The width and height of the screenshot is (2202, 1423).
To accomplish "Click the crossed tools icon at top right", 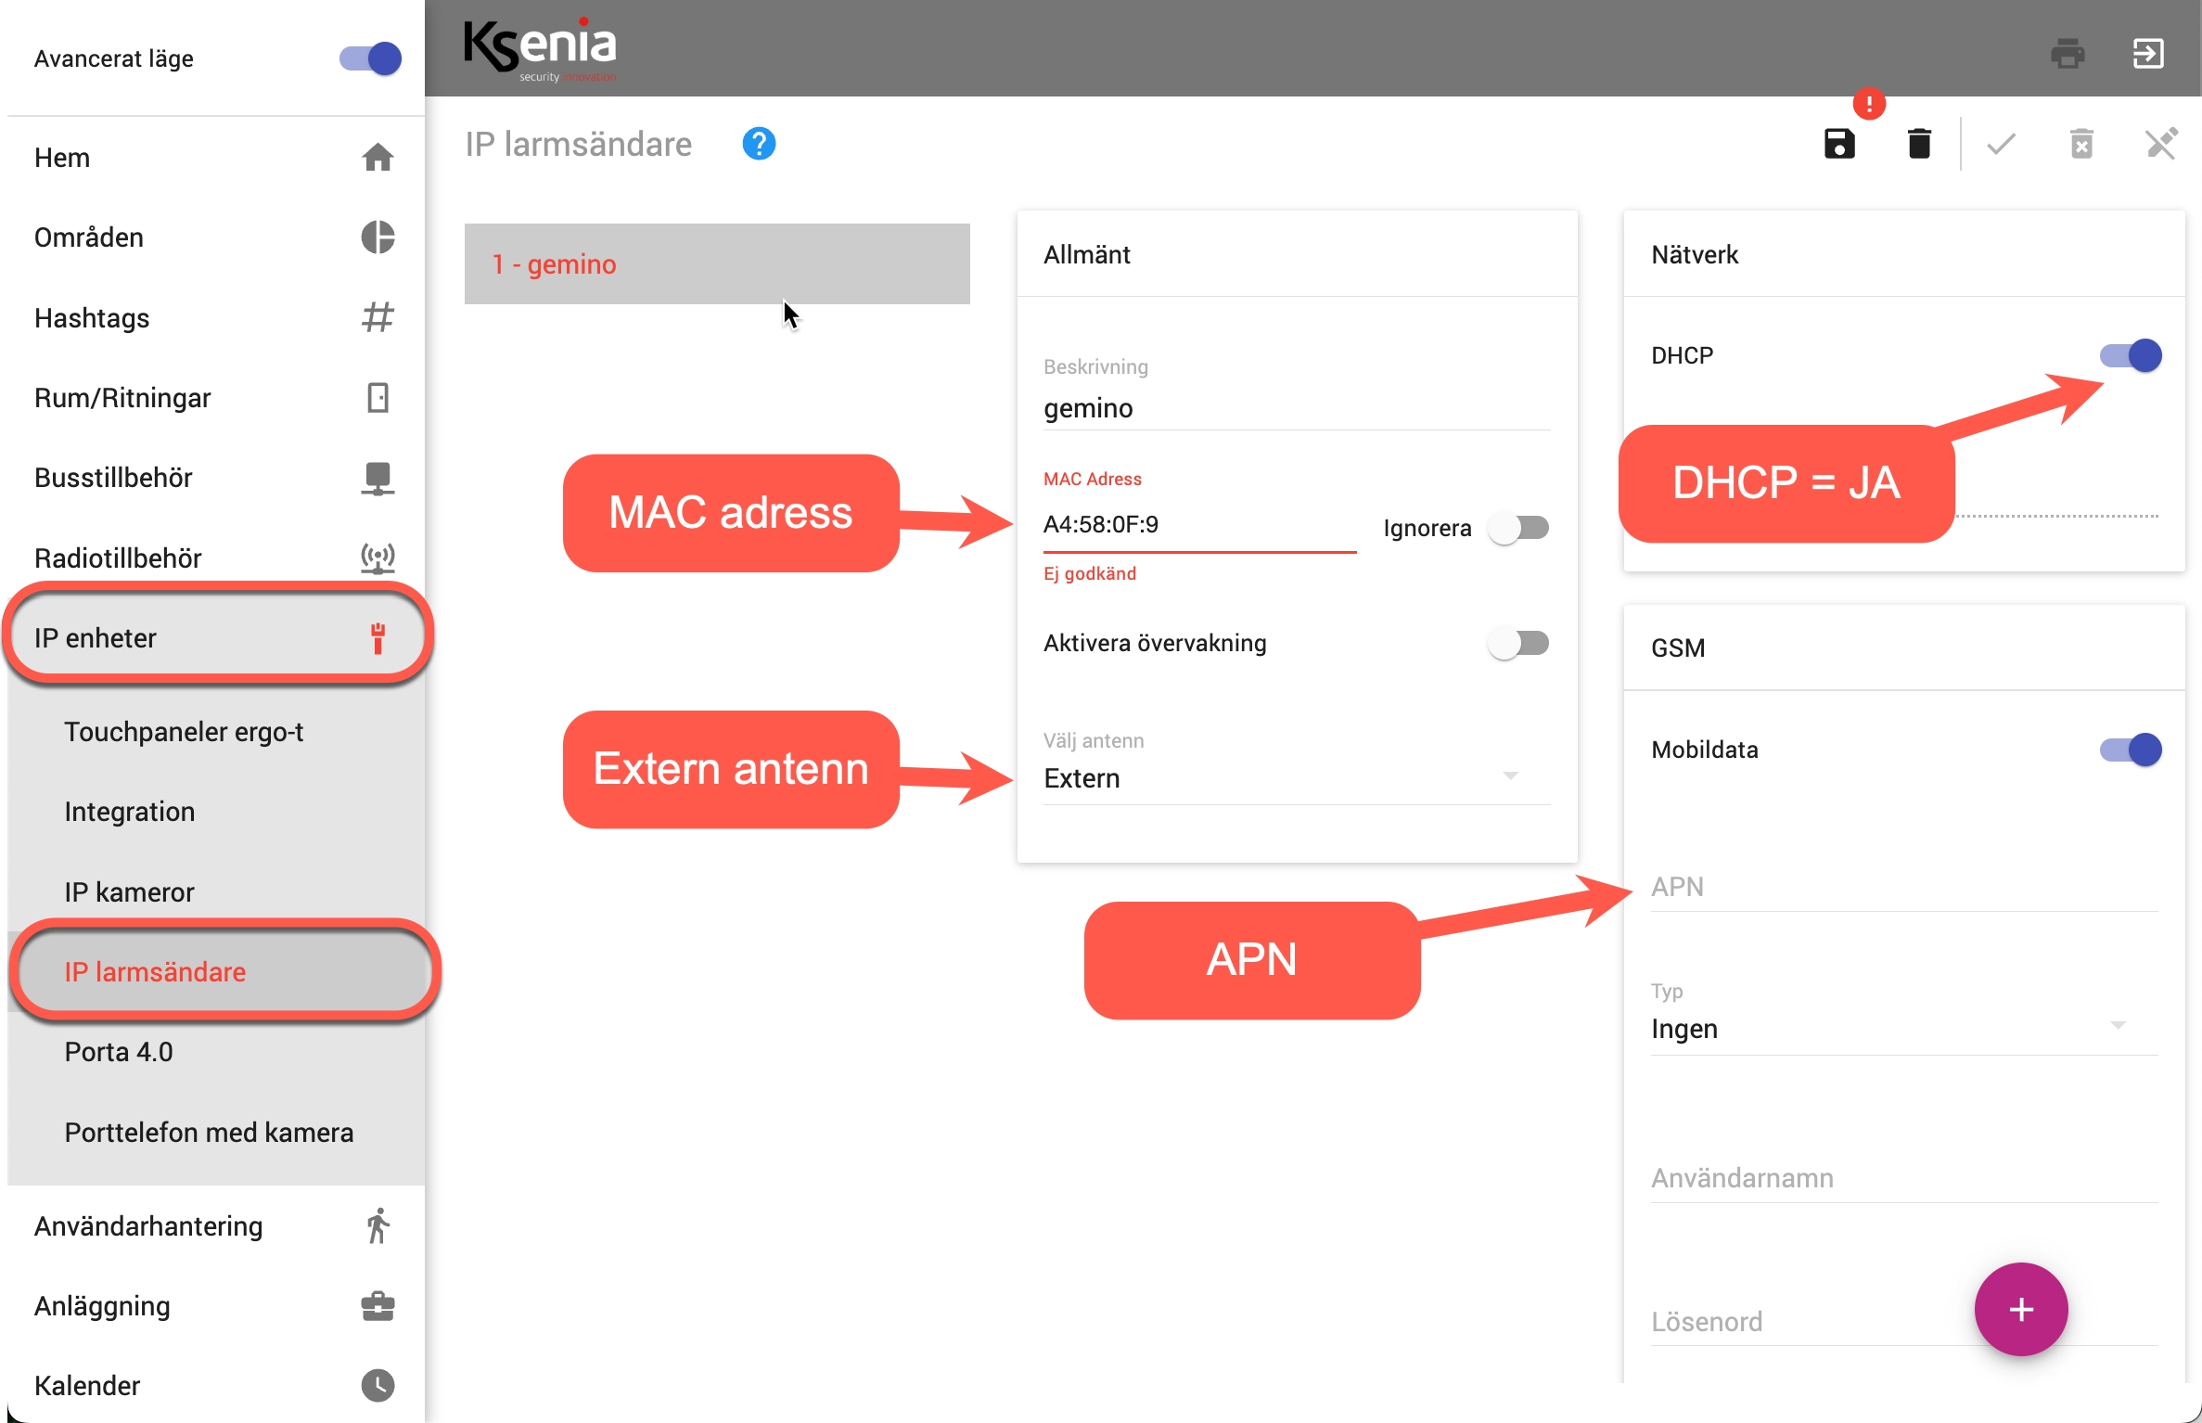I will click(2161, 144).
